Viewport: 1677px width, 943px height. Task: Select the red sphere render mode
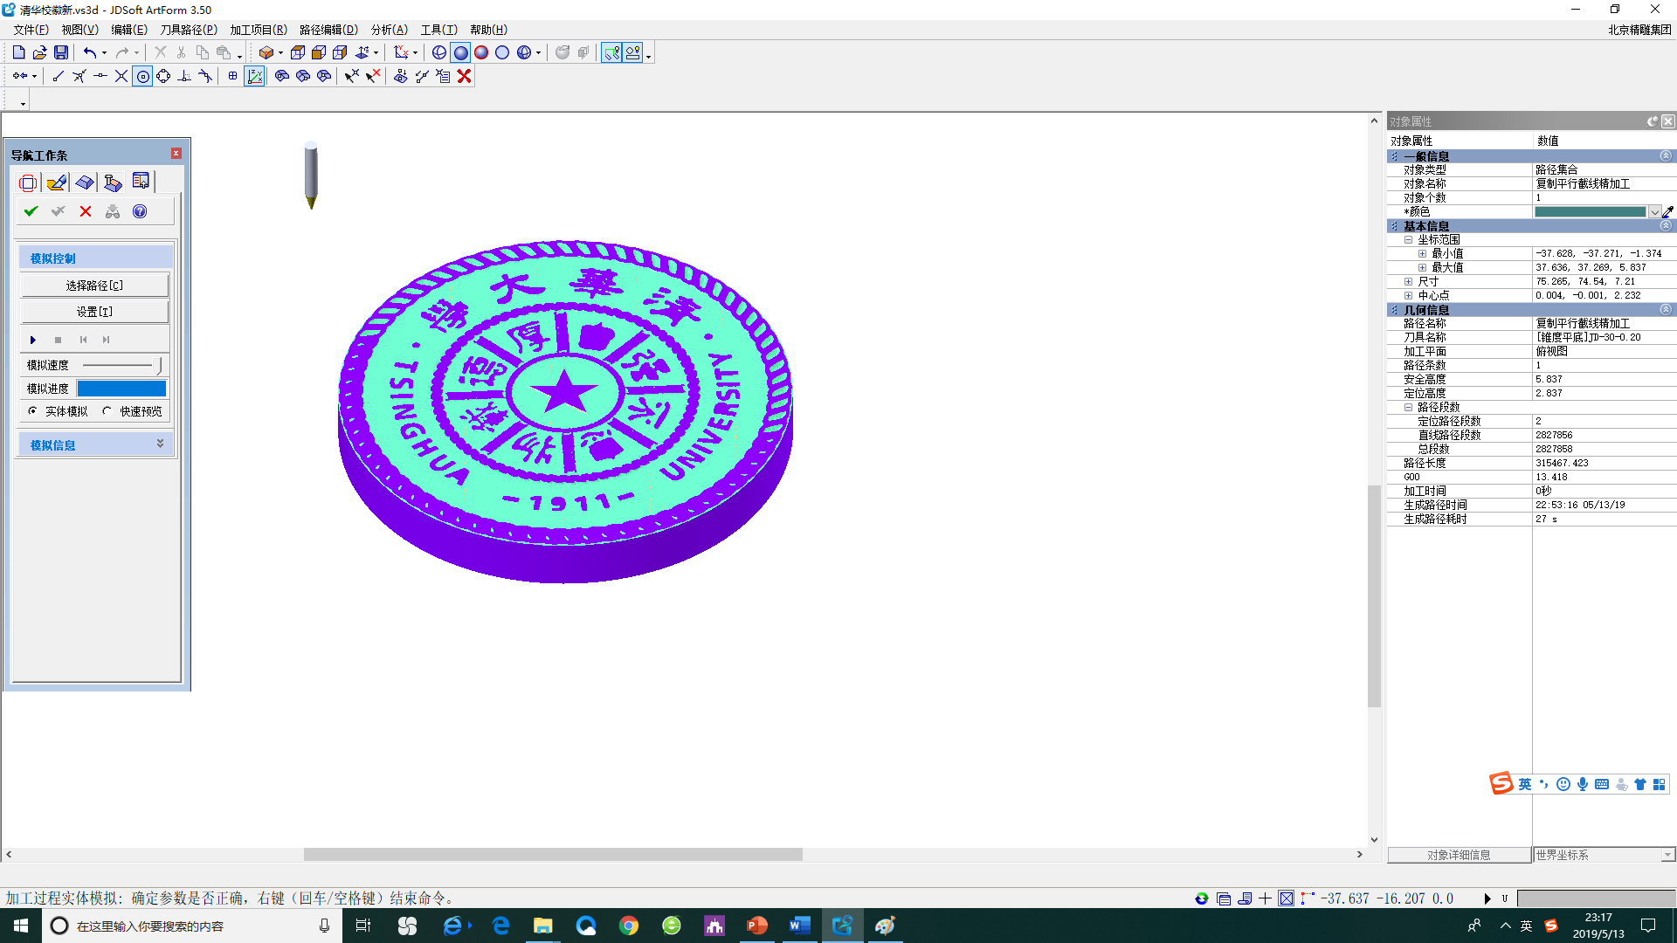[x=481, y=52]
